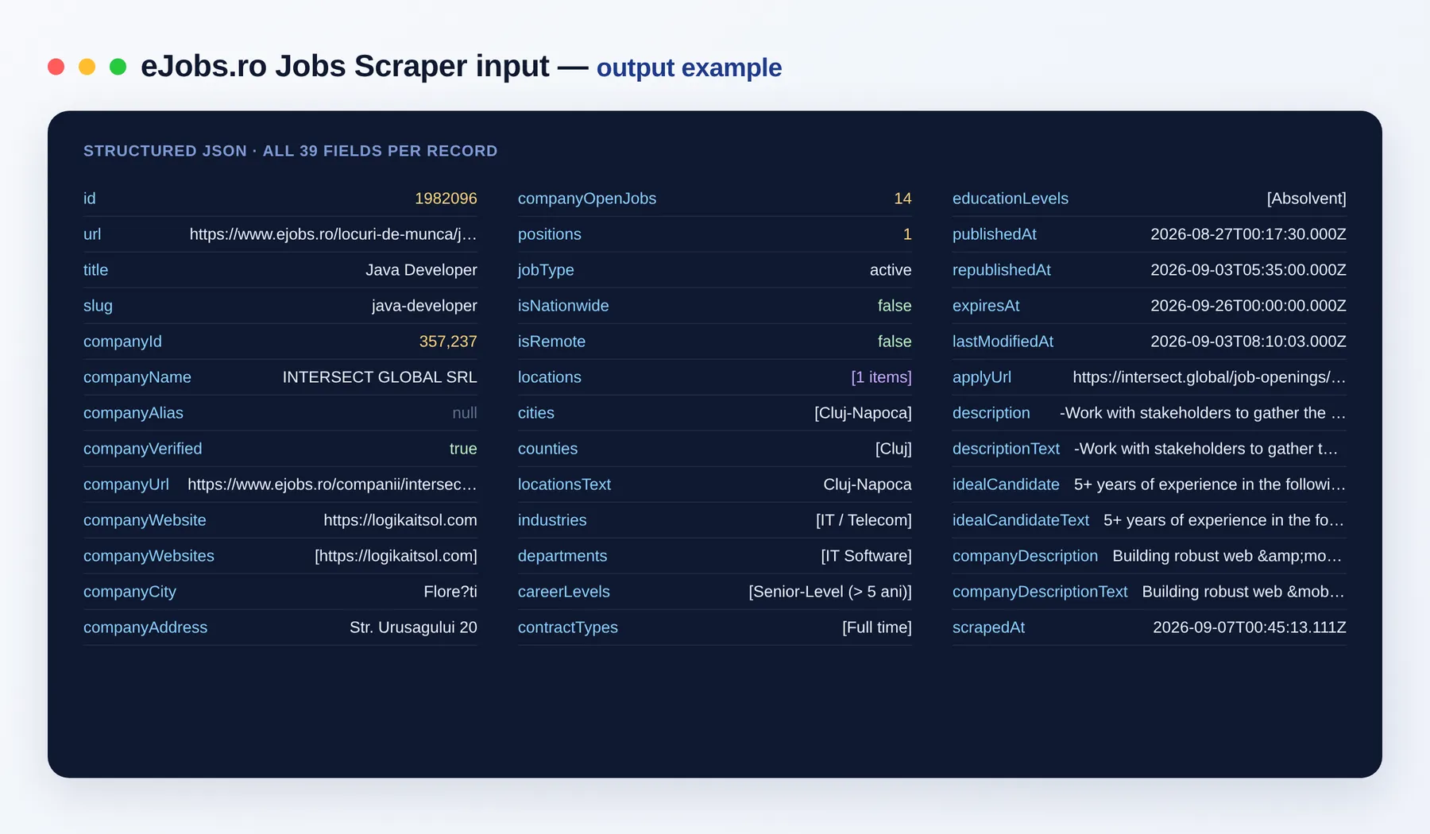The image size is (1430, 834).
Task: Click the companyVerified true value
Action: 463,449
